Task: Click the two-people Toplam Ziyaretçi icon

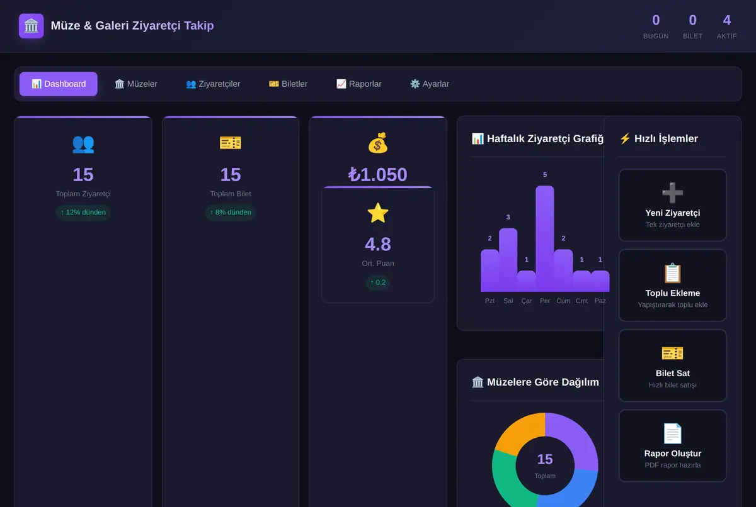Action: 83,143
